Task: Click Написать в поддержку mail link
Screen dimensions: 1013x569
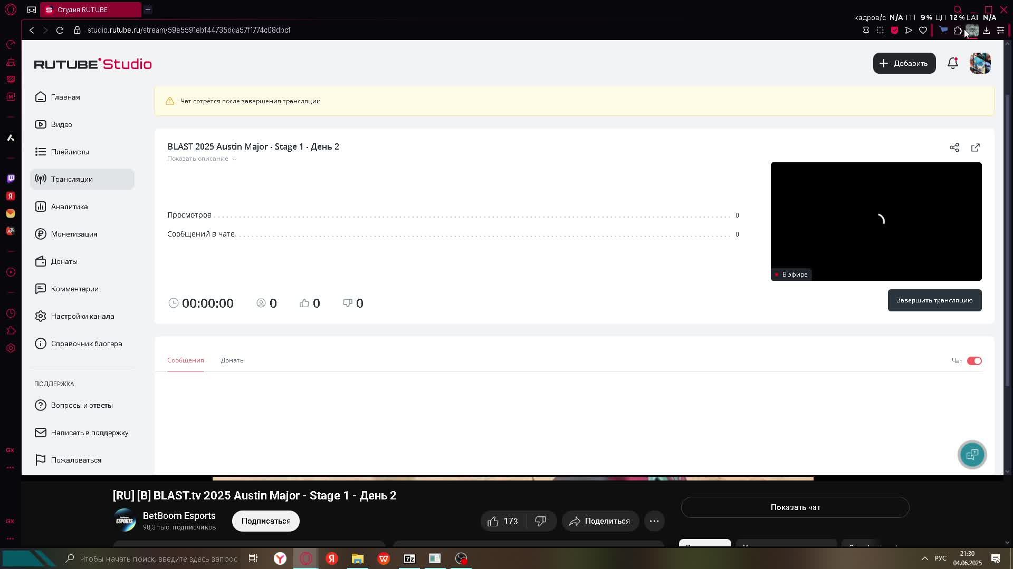Action: (81, 433)
